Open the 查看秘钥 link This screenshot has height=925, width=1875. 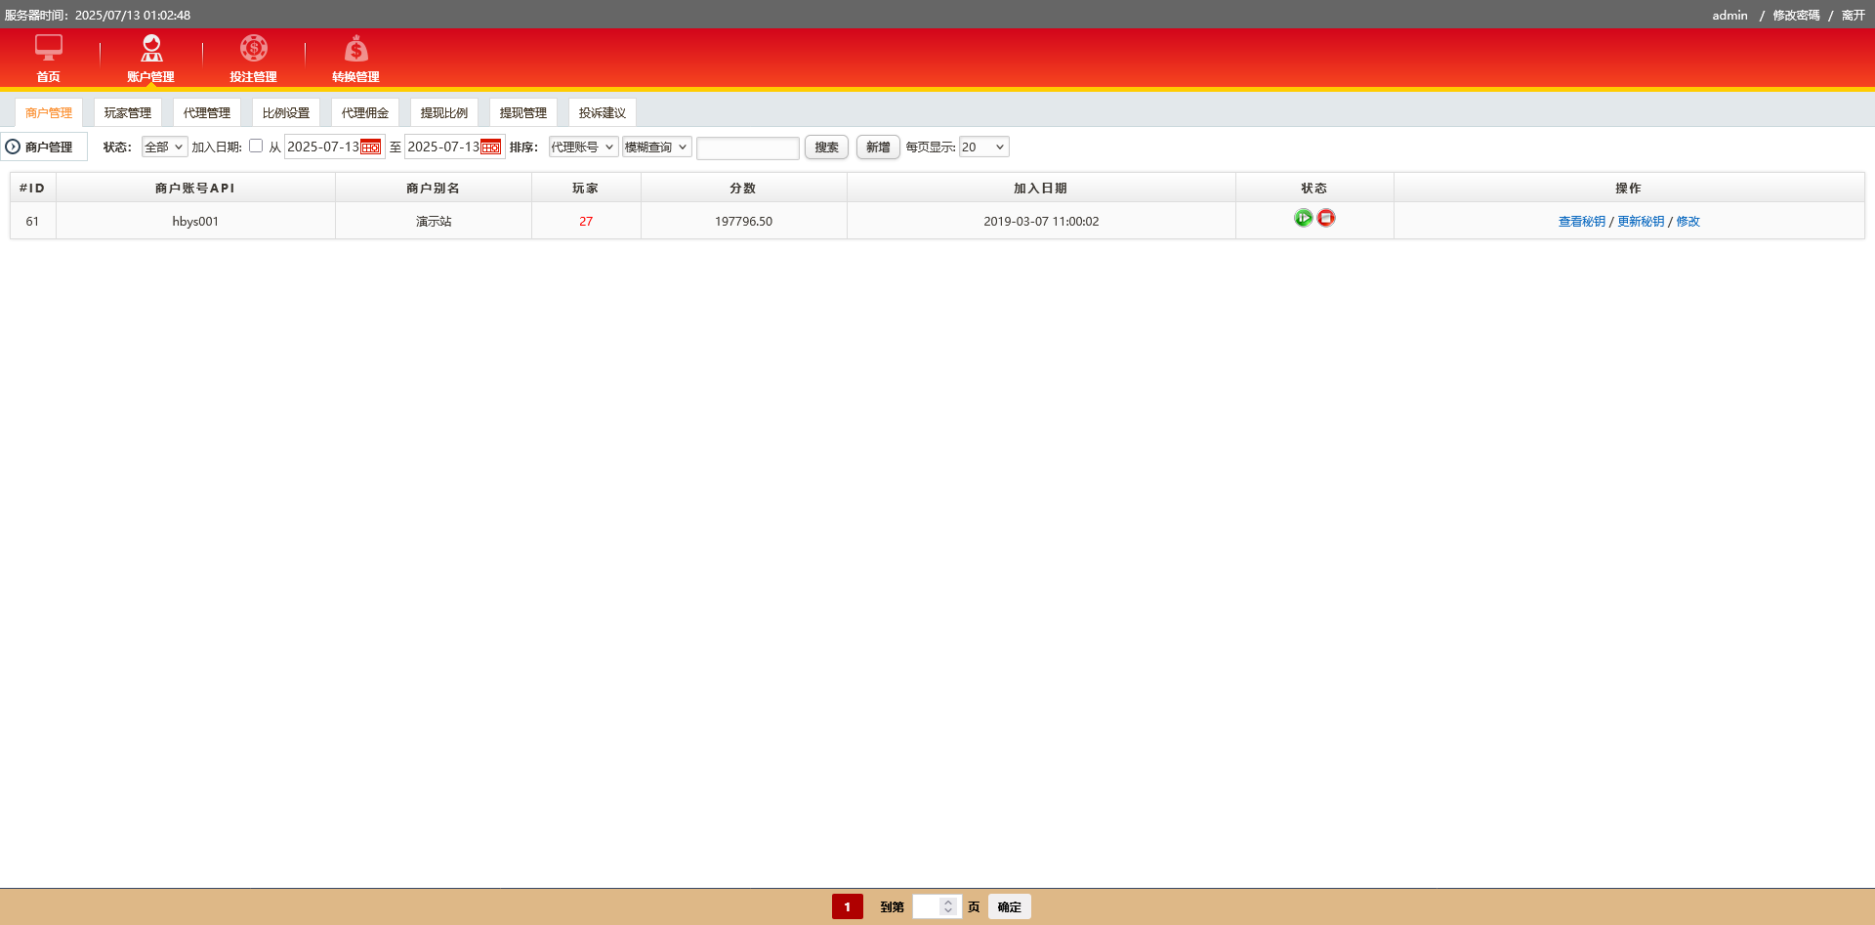pos(1582,222)
